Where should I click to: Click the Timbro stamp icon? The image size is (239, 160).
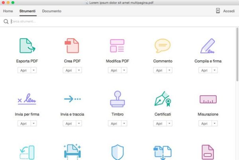(117, 99)
